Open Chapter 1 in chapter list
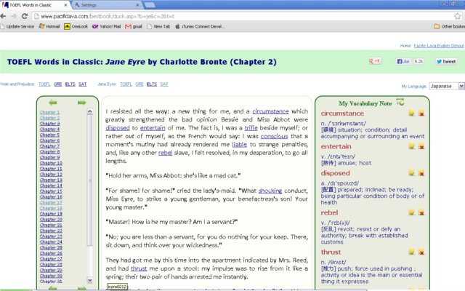465x291 pixels. tap(49, 112)
